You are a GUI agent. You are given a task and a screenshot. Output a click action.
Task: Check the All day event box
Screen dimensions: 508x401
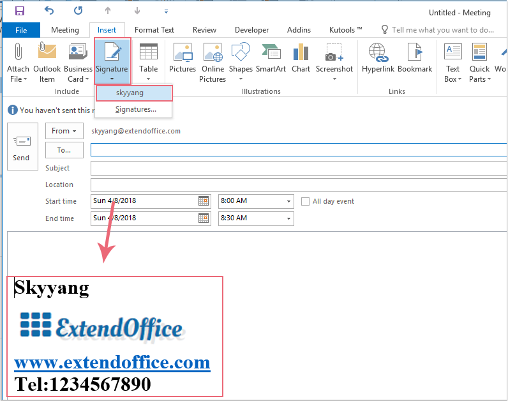pyautogui.click(x=305, y=201)
